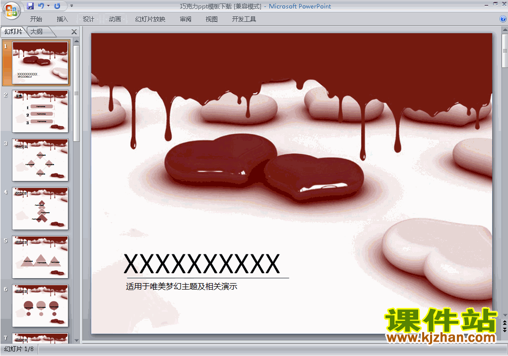Open the 幻灯片放映 ribbon tab
The image size is (508, 356).
(150, 19)
